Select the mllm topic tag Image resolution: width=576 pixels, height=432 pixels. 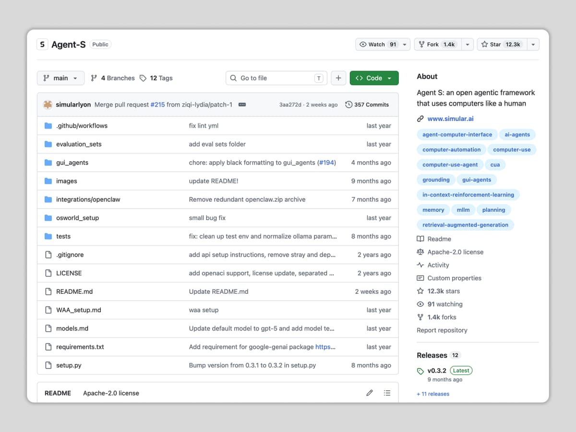click(463, 210)
